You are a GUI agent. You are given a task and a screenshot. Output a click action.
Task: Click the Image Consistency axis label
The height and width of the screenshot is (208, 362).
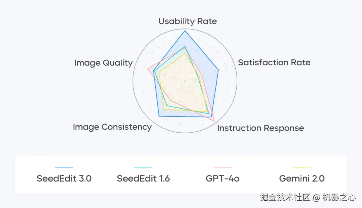pyautogui.click(x=112, y=127)
